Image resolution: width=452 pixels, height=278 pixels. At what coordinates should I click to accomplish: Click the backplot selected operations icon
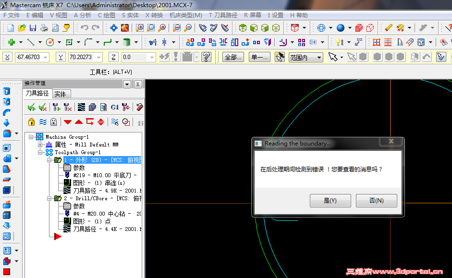coord(82,108)
